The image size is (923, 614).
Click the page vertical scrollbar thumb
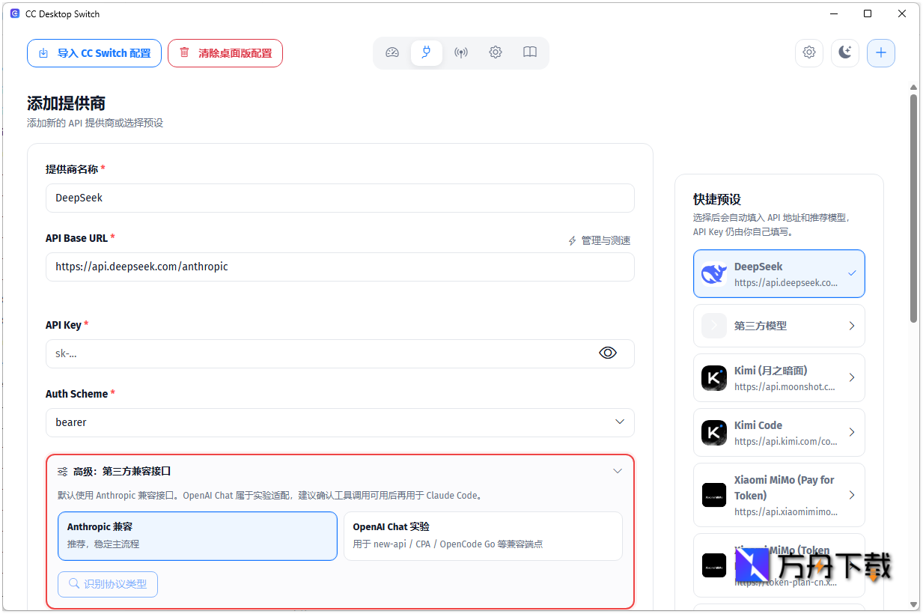coord(913,207)
